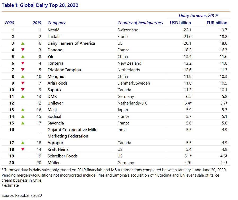Click the red down arrow for Arla Foods
Viewport: 238px width, 200px height.
[23, 83]
